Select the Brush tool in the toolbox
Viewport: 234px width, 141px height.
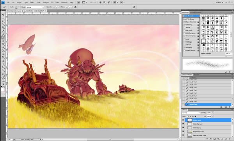(3, 37)
